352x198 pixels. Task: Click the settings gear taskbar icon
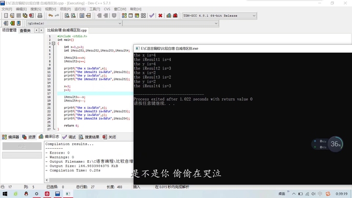37,194
